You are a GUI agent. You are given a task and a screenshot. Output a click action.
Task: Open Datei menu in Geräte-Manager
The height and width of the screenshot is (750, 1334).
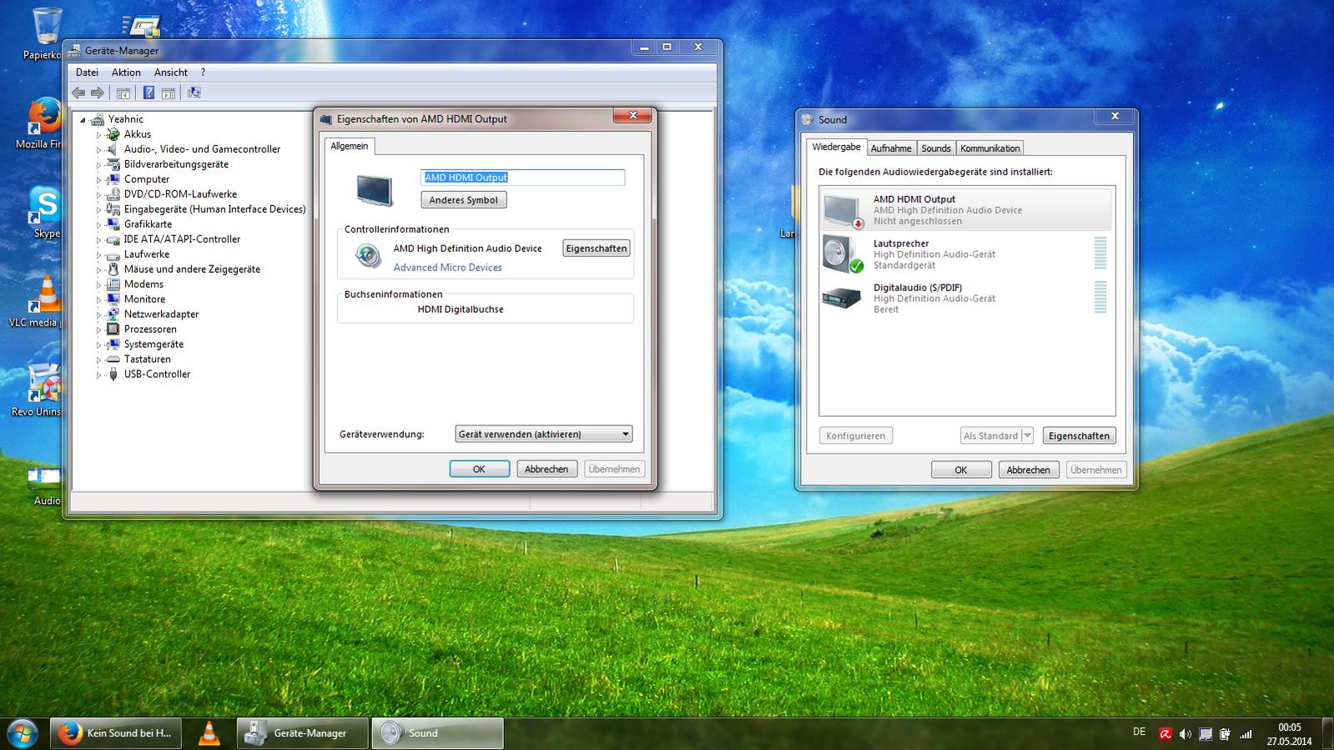(x=87, y=73)
